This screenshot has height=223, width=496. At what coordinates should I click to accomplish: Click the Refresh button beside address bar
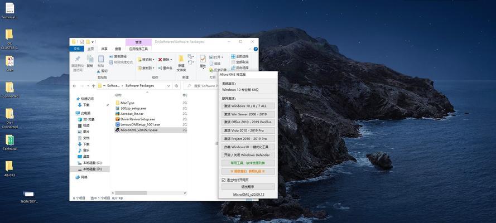pos(176,86)
